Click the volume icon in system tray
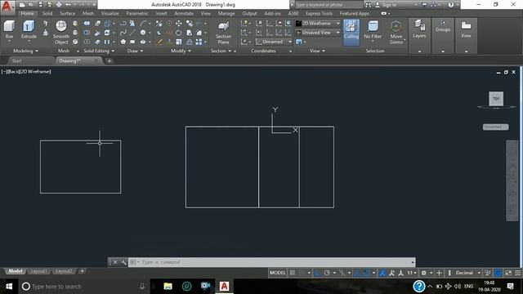 click(458, 287)
